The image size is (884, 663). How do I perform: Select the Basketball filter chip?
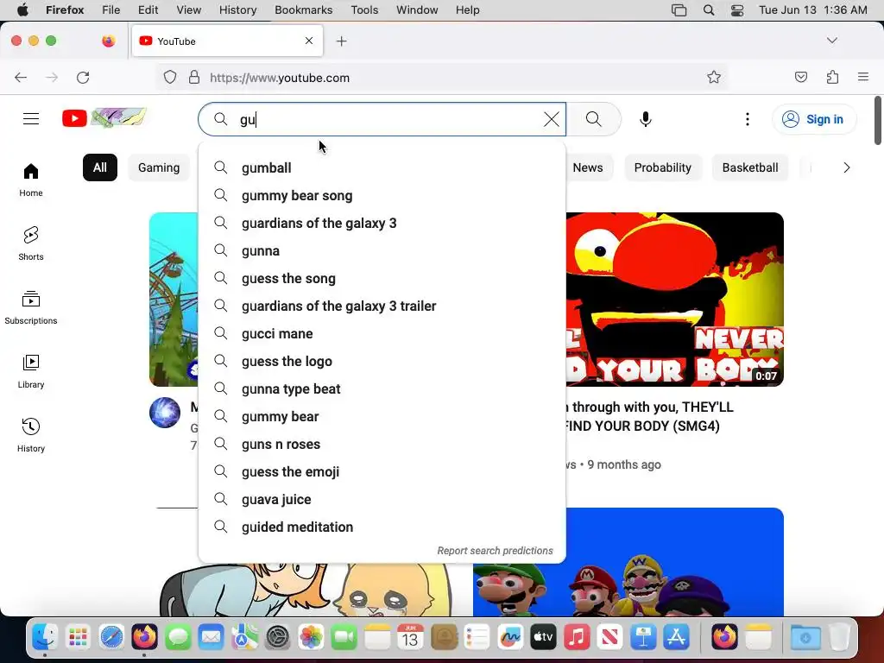pyautogui.click(x=750, y=167)
